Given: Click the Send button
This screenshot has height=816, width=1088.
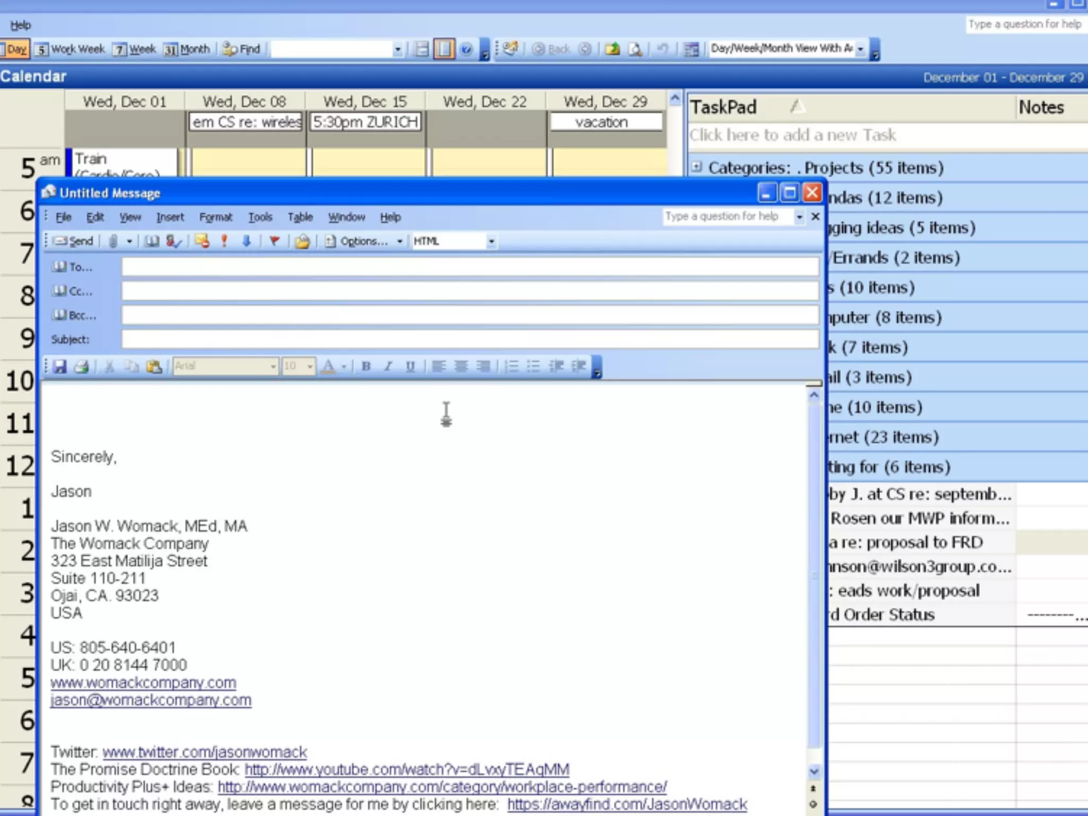Looking at the screenshot, I should point(74,241).
